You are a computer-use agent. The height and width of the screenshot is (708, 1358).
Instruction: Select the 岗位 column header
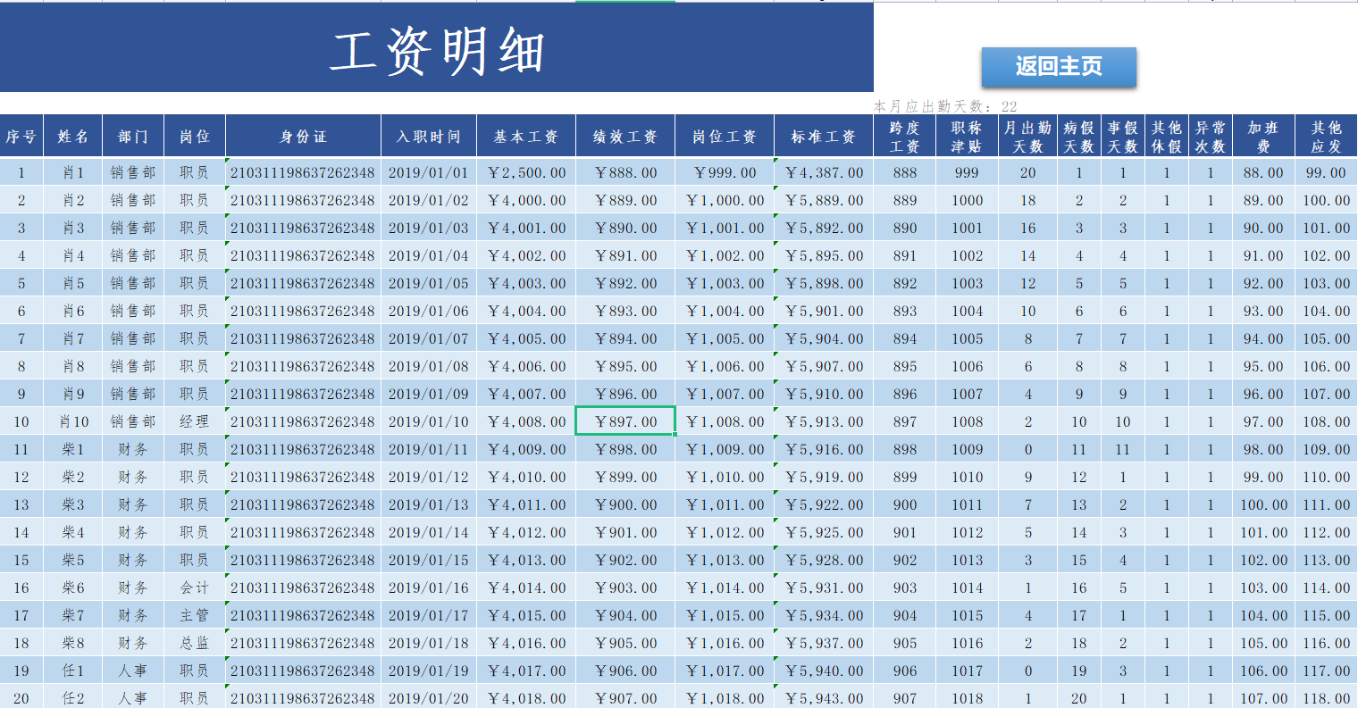193,134
